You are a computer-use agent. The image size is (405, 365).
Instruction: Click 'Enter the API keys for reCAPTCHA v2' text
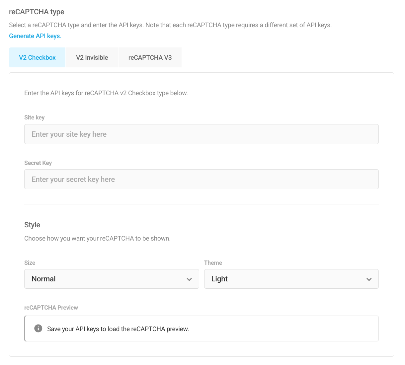pyautogui.click(x=106, y=93)
